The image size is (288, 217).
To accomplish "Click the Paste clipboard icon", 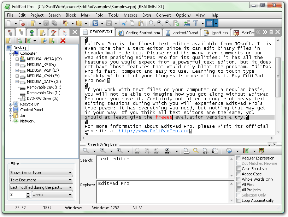I will tap(141, 23).
